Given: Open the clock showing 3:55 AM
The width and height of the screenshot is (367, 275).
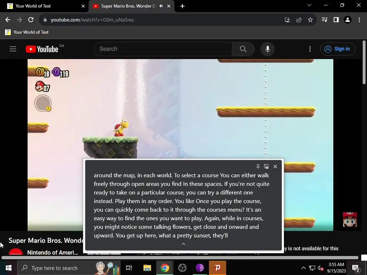Looking at the screenshot, I should (336, 268).
